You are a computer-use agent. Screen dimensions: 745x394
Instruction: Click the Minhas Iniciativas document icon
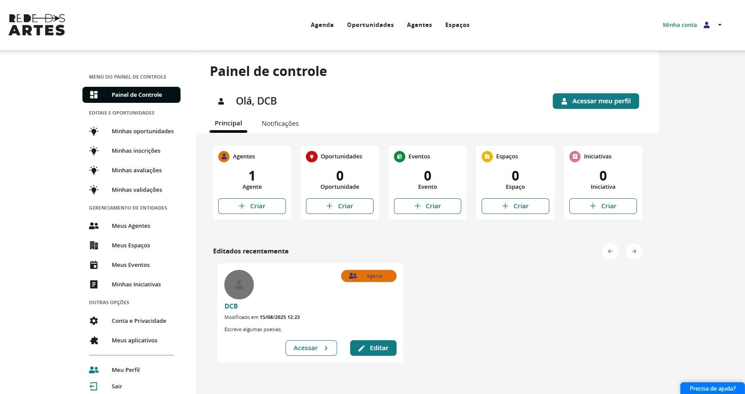[94, 284]
